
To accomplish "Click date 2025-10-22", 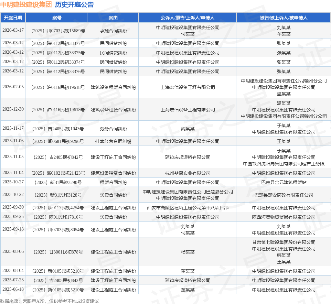I will click(13, 195).
